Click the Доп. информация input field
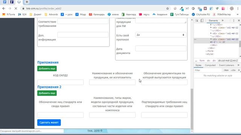The image size is (241, 135). (83, 35)
